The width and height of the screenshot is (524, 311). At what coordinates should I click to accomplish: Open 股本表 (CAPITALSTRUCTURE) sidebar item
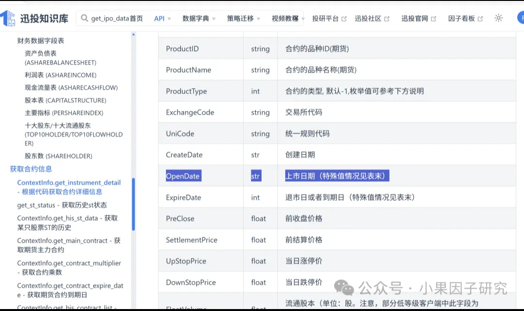pos(65,100)
